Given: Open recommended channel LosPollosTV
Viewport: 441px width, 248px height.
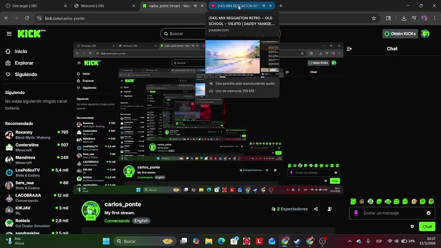Looking at the screenshot, I should point(37,173).
